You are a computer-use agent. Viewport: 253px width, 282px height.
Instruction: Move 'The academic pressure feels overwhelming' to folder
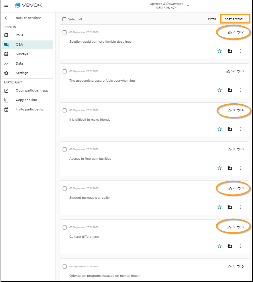pos(230,90)
